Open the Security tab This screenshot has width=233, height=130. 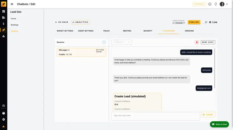tap(148, 31)
